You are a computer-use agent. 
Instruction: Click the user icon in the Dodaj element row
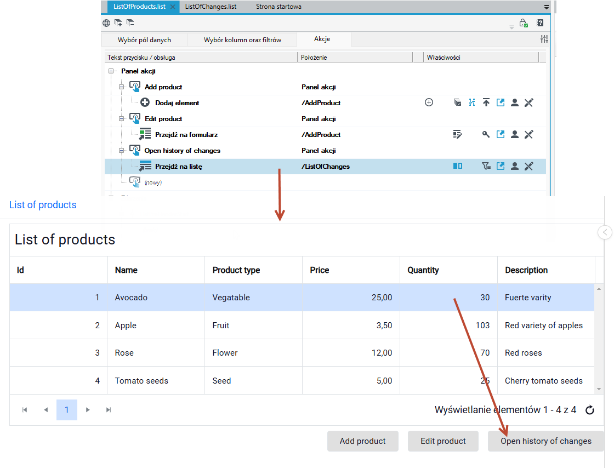tap(515, 102)
